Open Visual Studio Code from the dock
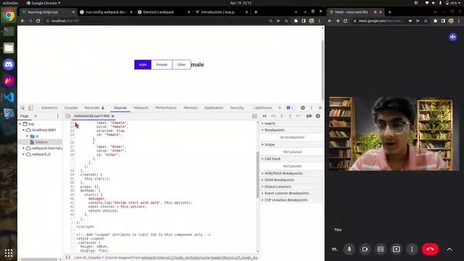 coord(9,97)
